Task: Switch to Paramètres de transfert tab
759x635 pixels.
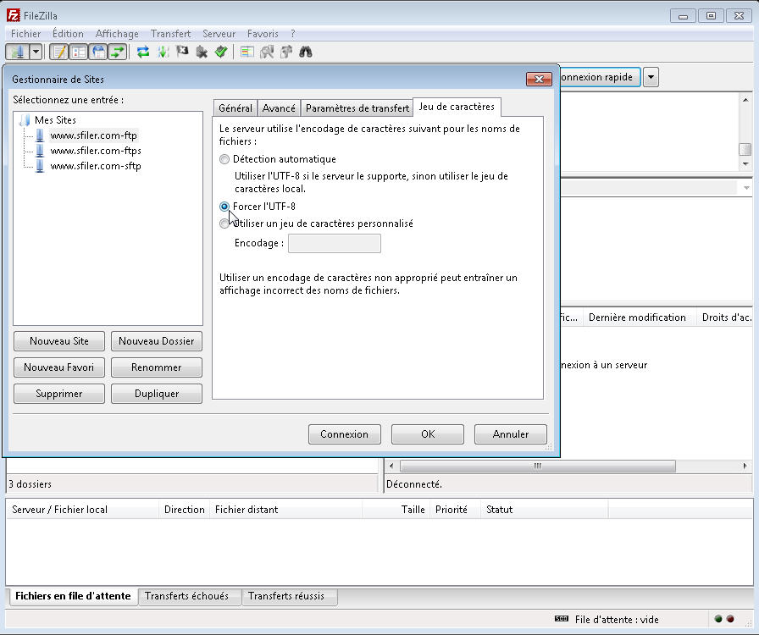Action: [x=357, y=108]
